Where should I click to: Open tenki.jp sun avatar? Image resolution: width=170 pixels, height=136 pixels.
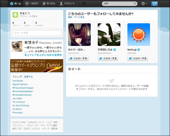[139, 35]
